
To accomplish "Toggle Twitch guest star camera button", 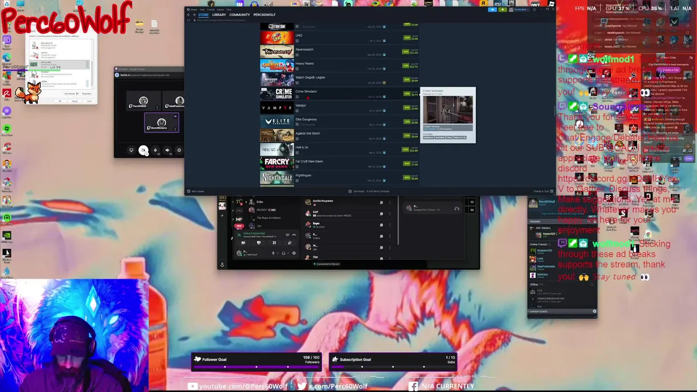I will tap(143, 150).
